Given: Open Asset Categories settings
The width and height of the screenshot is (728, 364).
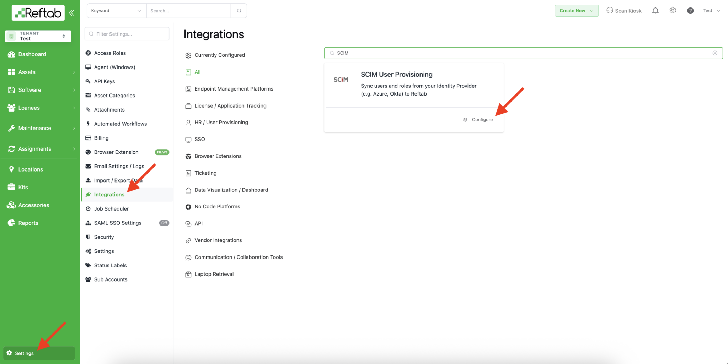Looking at the screenshot, I should coord(127,96).
